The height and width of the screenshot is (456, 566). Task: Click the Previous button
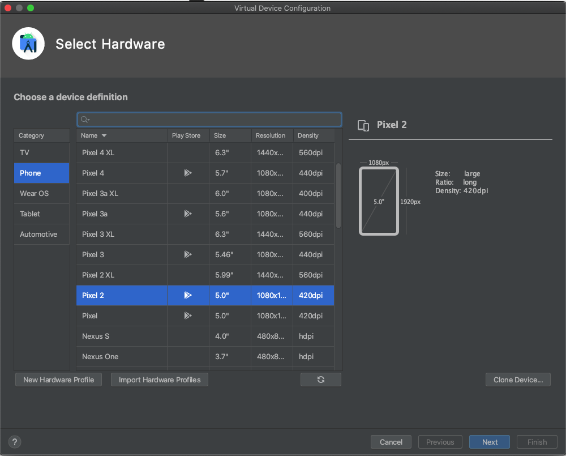440,442
